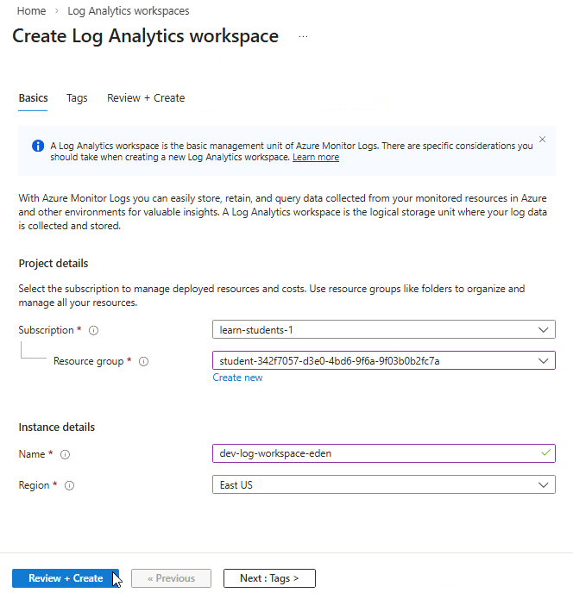Open the ellipsis menu beside page title
This screenshot has height=599, width=573.
point(303,37)
